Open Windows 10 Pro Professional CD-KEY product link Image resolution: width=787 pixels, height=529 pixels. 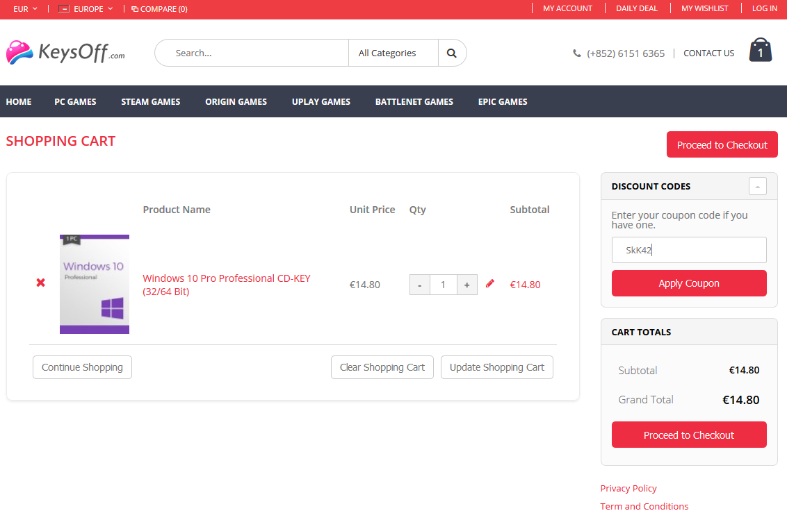tap(227, 285)
